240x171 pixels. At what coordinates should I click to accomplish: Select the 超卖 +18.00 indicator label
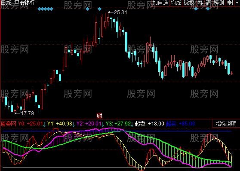tap(150, 124)
